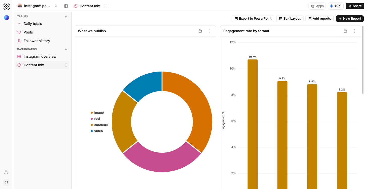This screenshot has width=367, height=189.
Task: Click the Instagram workspace camera icon
Action: tap(20, 6)
